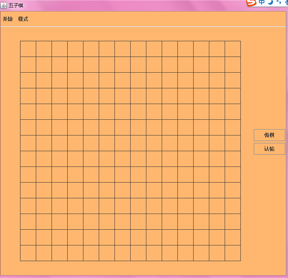Place a stone on the top-left corner intersection

point(20,41)
